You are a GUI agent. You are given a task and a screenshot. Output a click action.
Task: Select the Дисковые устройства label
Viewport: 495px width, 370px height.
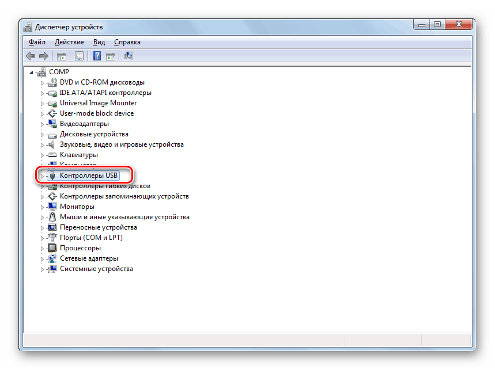[94, 134]
